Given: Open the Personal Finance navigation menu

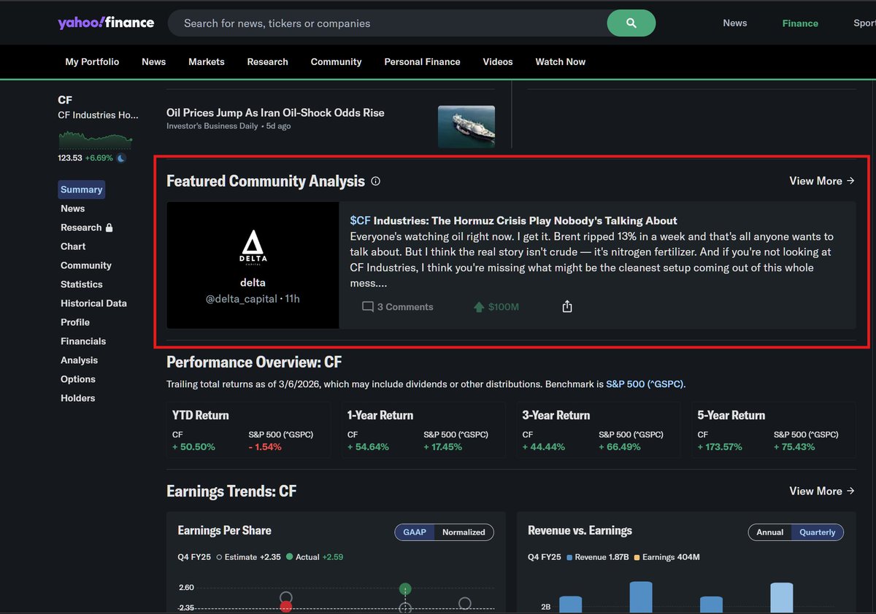Looking at the screenshot, I should [422, 62].
